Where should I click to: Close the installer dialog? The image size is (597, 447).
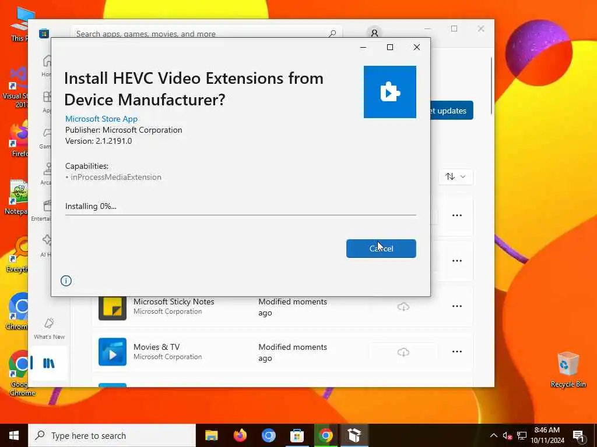point(416,47)
